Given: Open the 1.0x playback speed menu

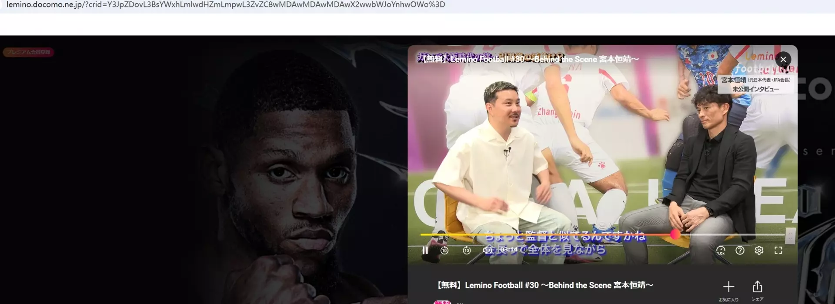Looking at the screenshot, I should click(x=721, y=251).
